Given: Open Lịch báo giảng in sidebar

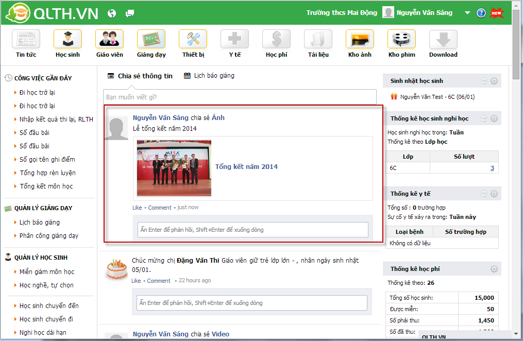Looking at the screenshot, I should pos(39,223).
